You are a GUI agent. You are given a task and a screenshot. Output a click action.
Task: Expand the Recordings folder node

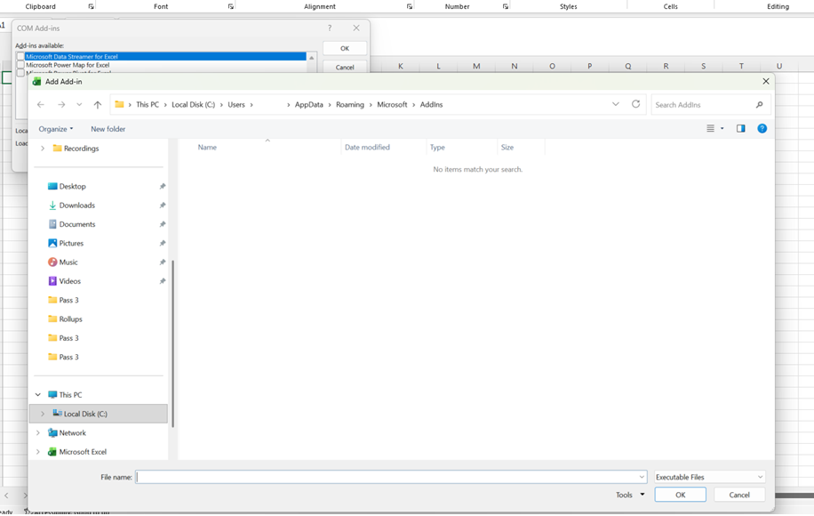click(43, 148)
